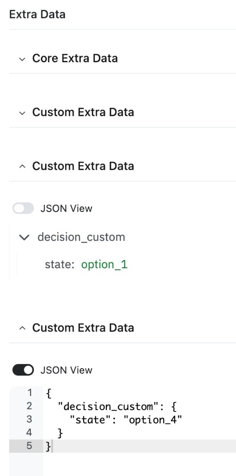236x476 pixels.
Task: Click line number 5 in the editor gutter
Action: click(29, 446)
